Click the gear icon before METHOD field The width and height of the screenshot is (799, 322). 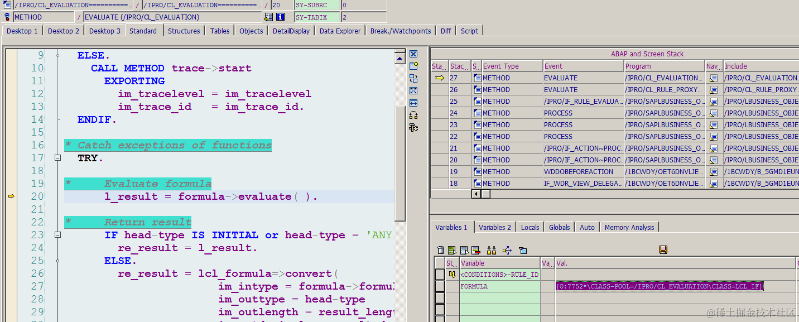pos(8,17)
